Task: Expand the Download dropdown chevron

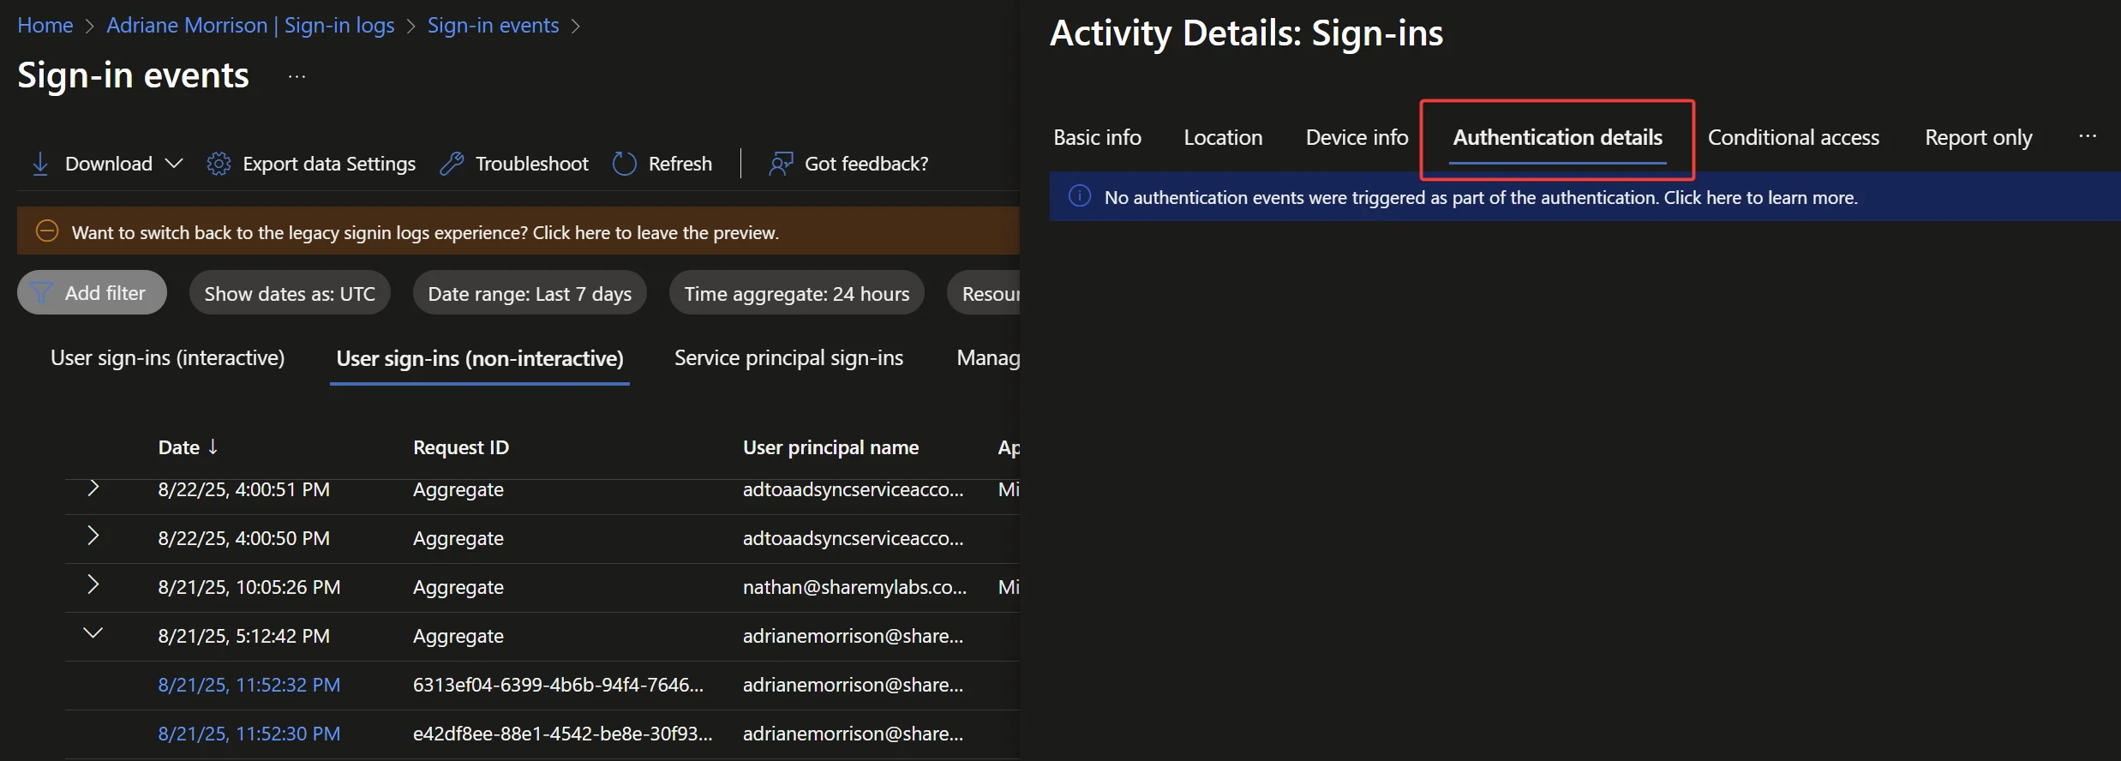Action: pyautogui.click(x=174, y=164)
